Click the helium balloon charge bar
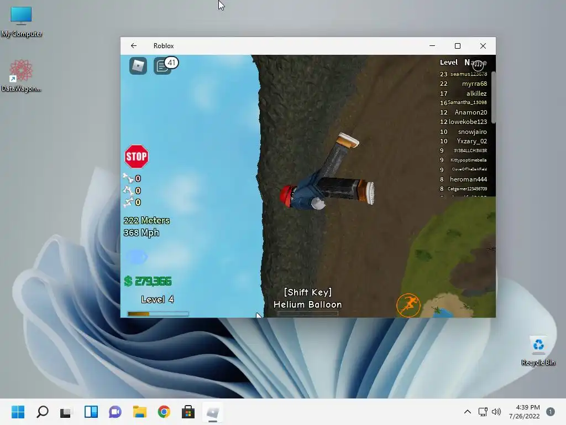 pos(307,314)
